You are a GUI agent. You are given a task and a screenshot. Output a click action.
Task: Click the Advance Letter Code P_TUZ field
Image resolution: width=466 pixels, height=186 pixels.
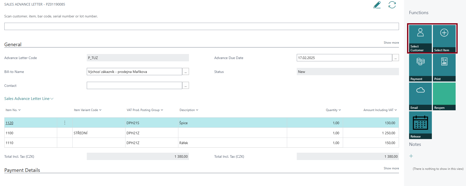tap(138, 58)
